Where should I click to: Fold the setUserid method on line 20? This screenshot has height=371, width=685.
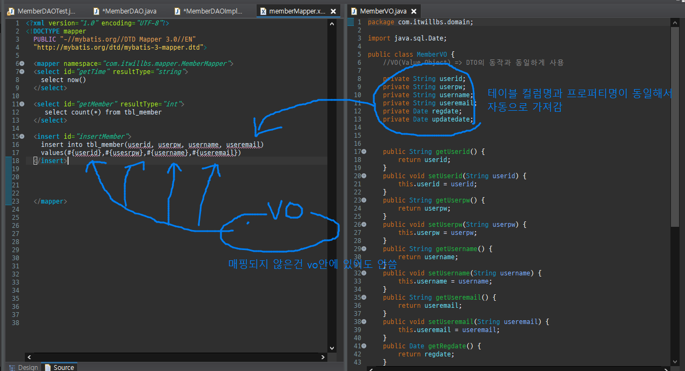point(364,176)
